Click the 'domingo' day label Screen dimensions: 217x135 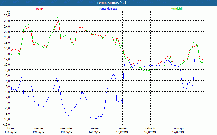(x=178, y=128)
